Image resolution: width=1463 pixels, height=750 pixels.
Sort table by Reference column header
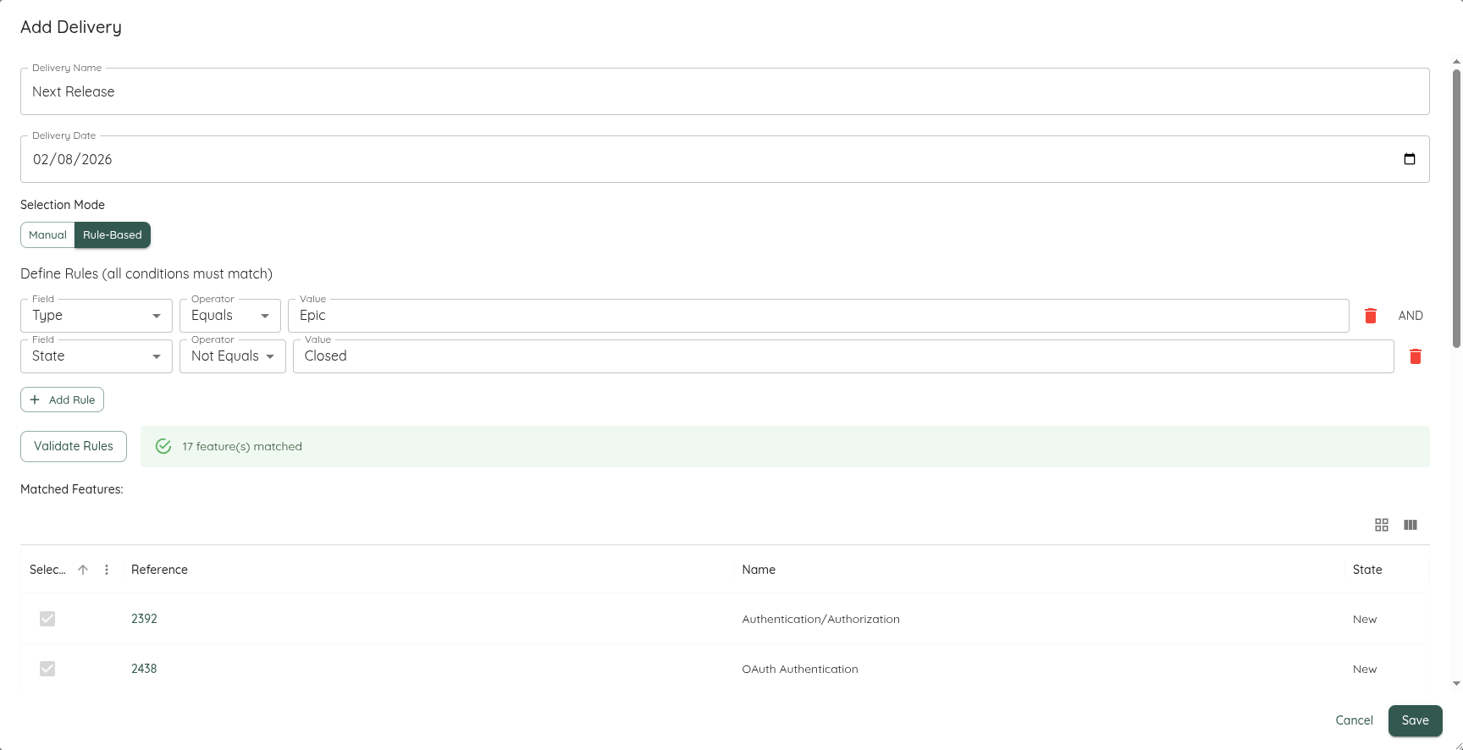(159, 570)
